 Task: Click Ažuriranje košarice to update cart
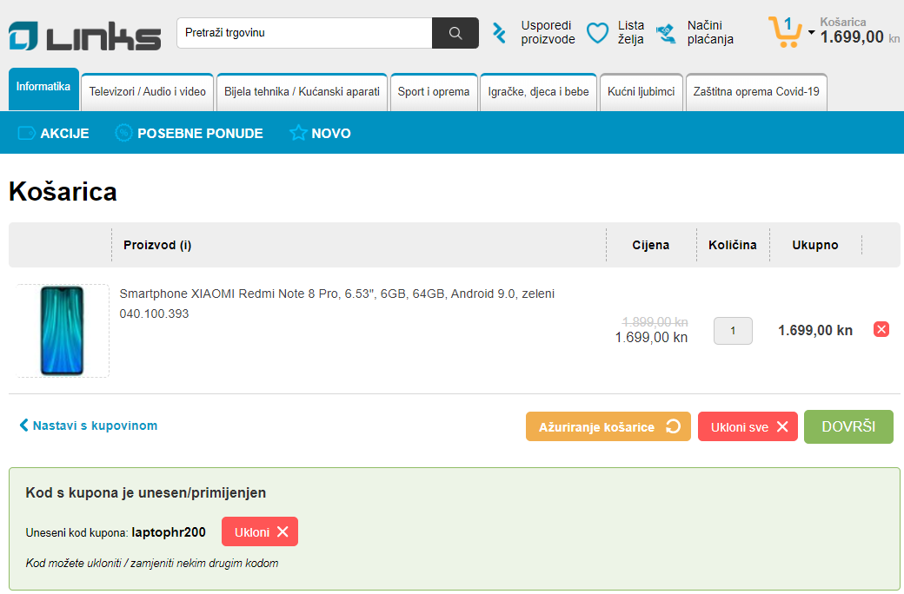(608, 426)
